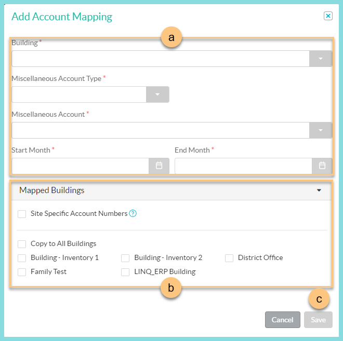This screenshot has height=341, width=343.
Task: Close the Add Account Mapping dialog
Action: point(328,16)
